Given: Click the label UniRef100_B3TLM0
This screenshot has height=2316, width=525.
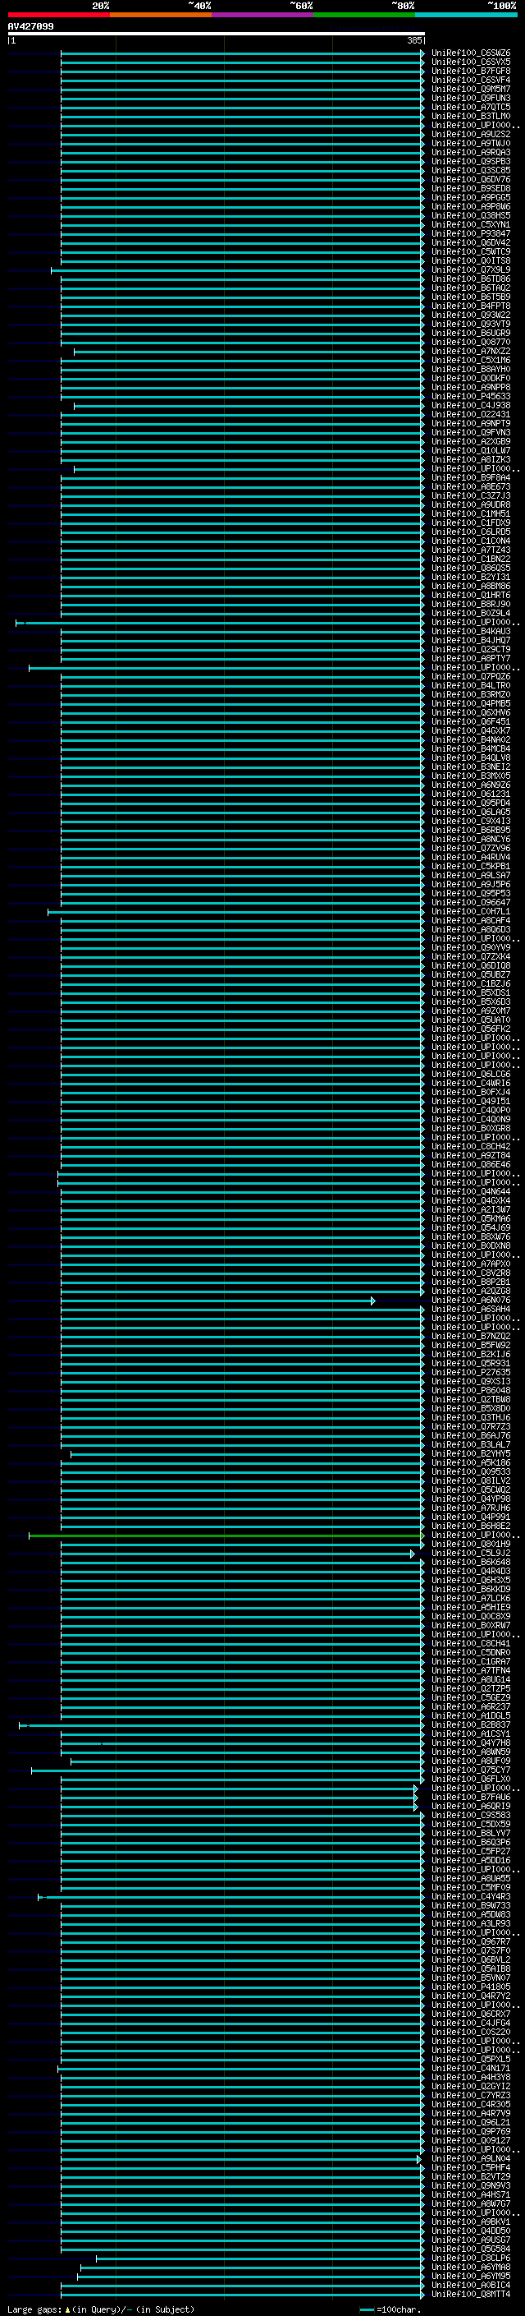Looking at the screenshot, I should (471, 116).
